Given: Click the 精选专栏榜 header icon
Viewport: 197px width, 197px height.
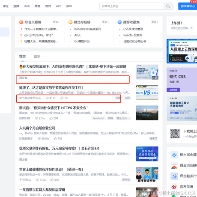Looking at the screenshot, I should [70, 22].
